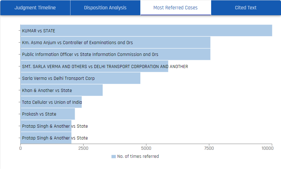Click the 10000 axis tick label

click(267, 148)
